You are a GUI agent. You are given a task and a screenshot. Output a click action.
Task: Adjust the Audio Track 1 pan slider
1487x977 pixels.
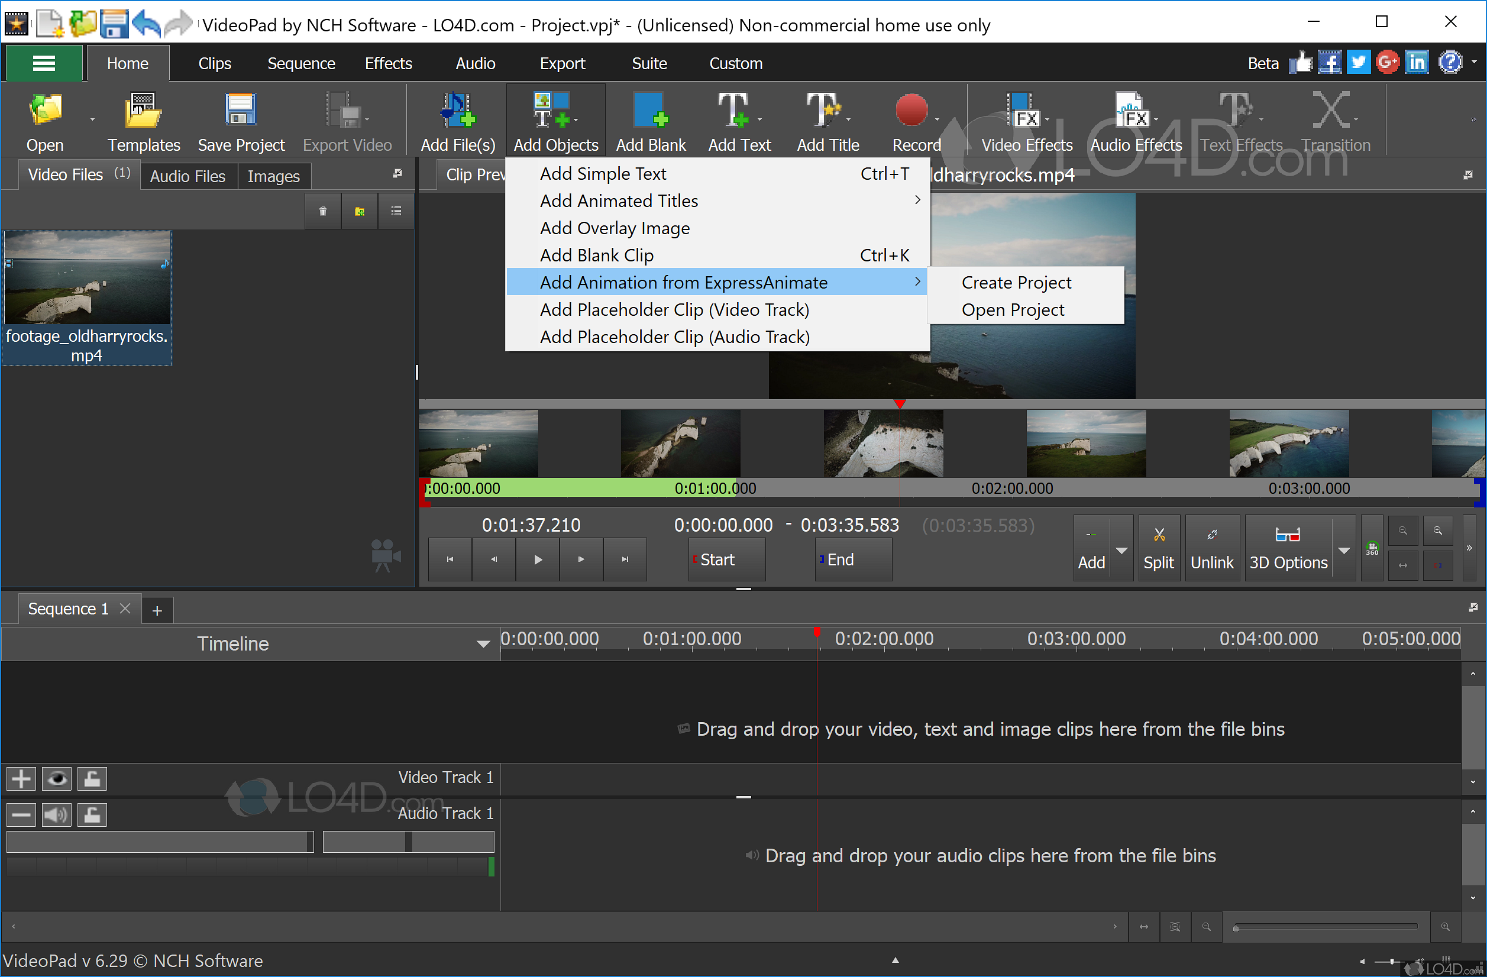pos(408,842)
